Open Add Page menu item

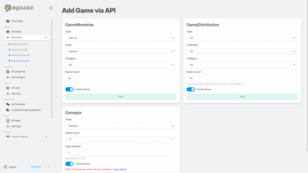[16, 126]
